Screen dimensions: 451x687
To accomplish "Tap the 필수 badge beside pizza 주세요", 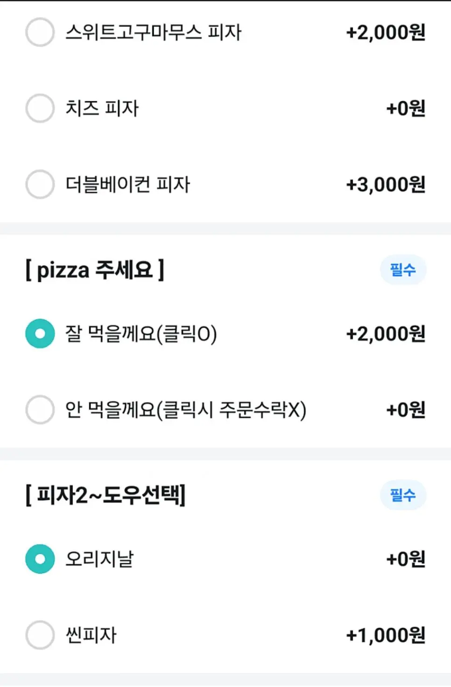I will point(402,269).
